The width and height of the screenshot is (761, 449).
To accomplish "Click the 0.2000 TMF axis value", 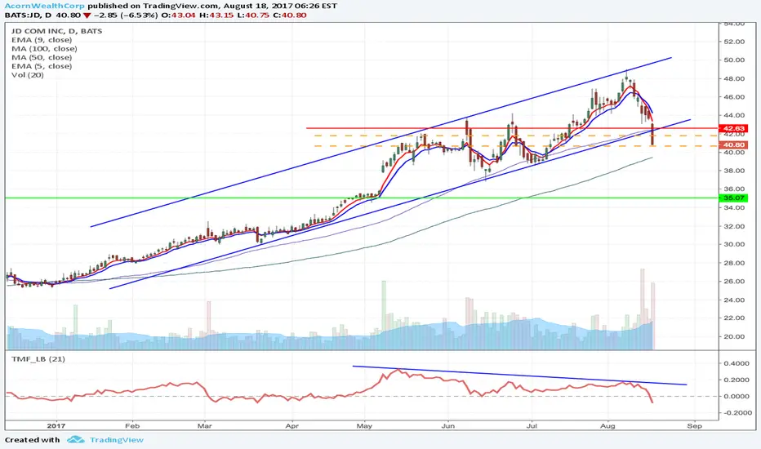I will point(737,380).
